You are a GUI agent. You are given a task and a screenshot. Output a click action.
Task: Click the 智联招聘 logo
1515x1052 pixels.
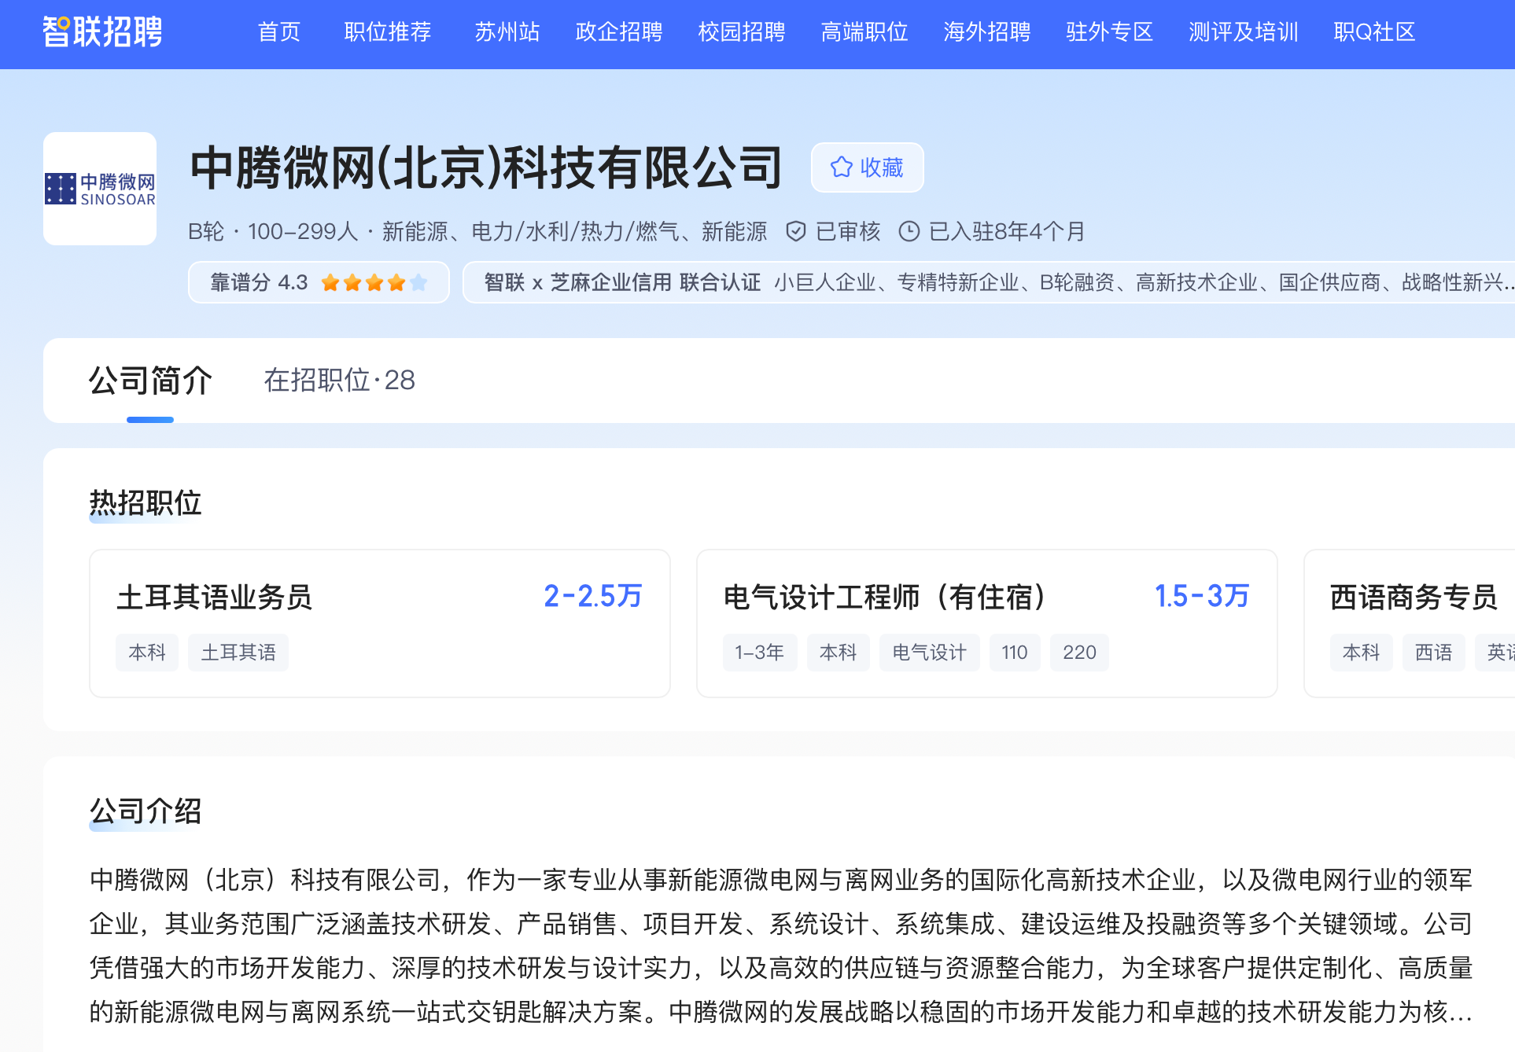click(102, 32)
